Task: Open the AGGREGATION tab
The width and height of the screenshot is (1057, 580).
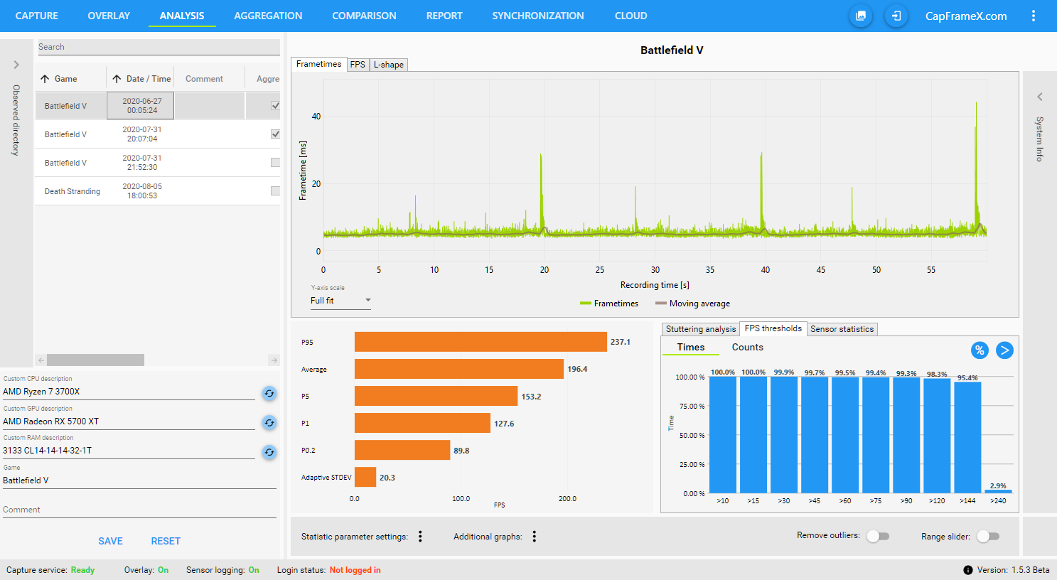Action: pos(268,16)
